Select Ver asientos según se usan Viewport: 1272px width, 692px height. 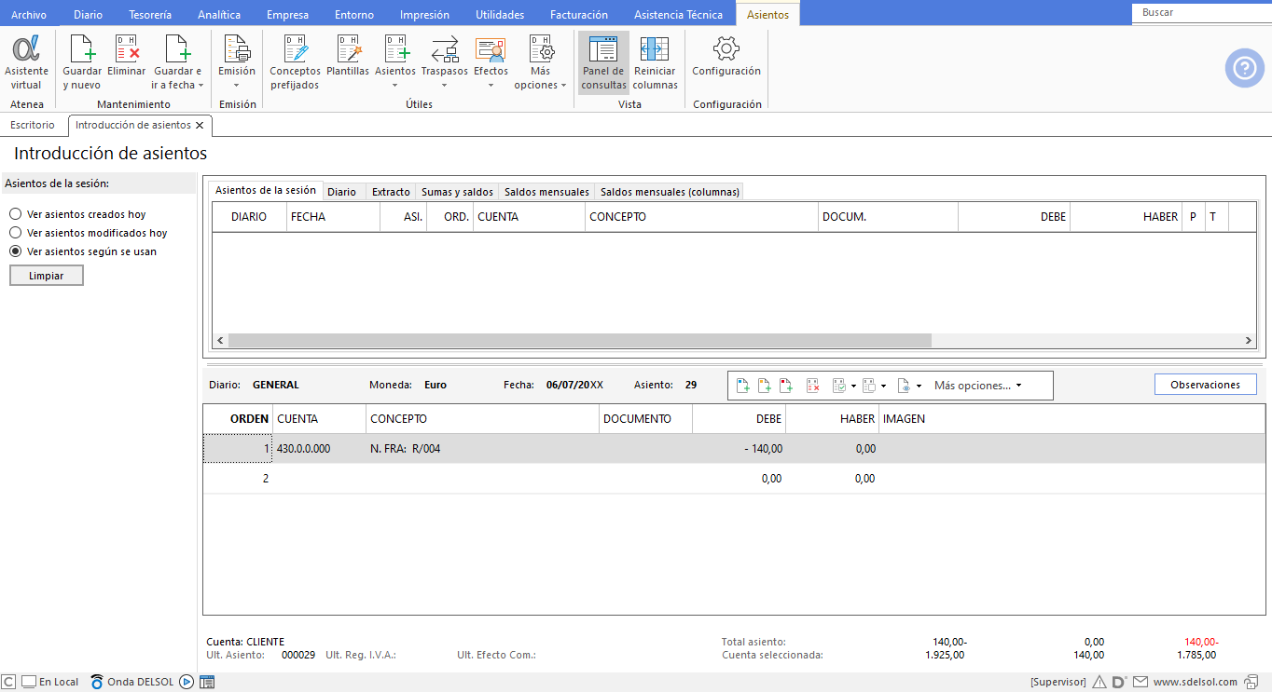click(82, 251)
